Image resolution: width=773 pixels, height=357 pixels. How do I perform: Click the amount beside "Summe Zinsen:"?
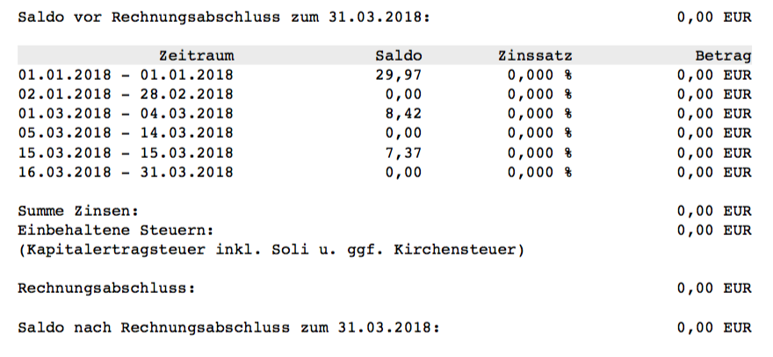[714, 211]
